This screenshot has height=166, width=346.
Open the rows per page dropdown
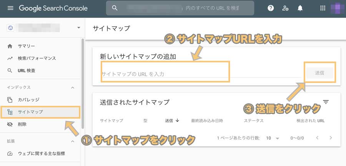tap(273, 138)
